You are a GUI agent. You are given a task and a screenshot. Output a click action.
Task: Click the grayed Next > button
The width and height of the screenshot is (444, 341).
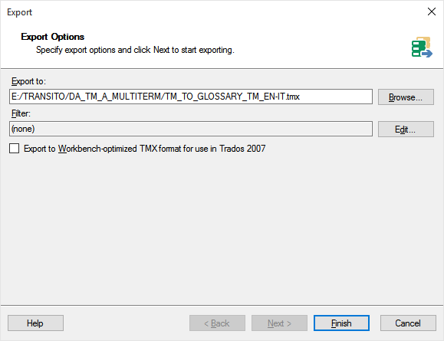click(279, 323)
